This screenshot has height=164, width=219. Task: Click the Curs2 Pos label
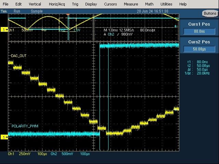[x=199, y=42]
